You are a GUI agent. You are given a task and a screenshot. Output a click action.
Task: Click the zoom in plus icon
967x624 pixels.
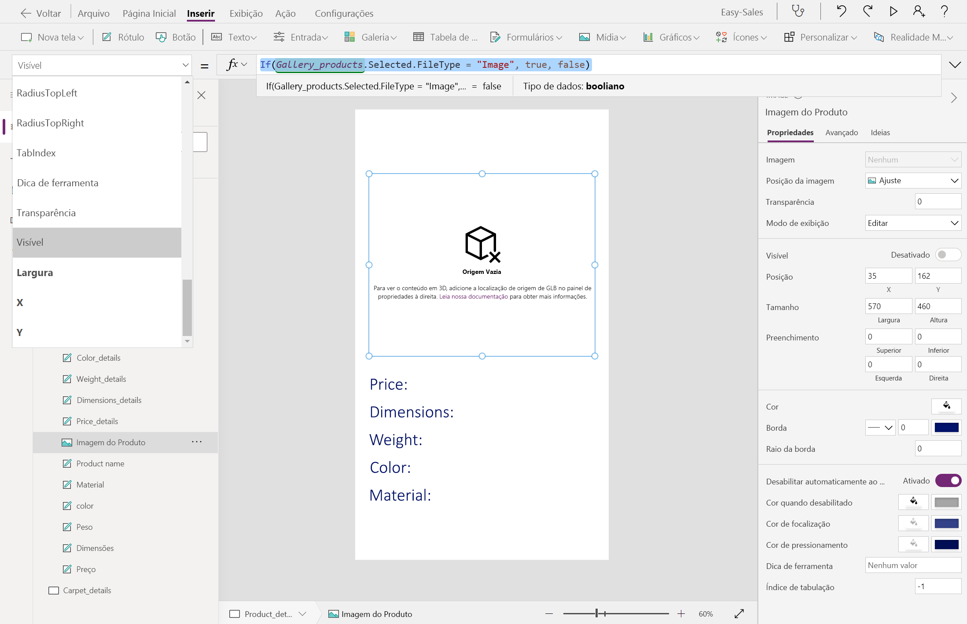coord(681,613)
